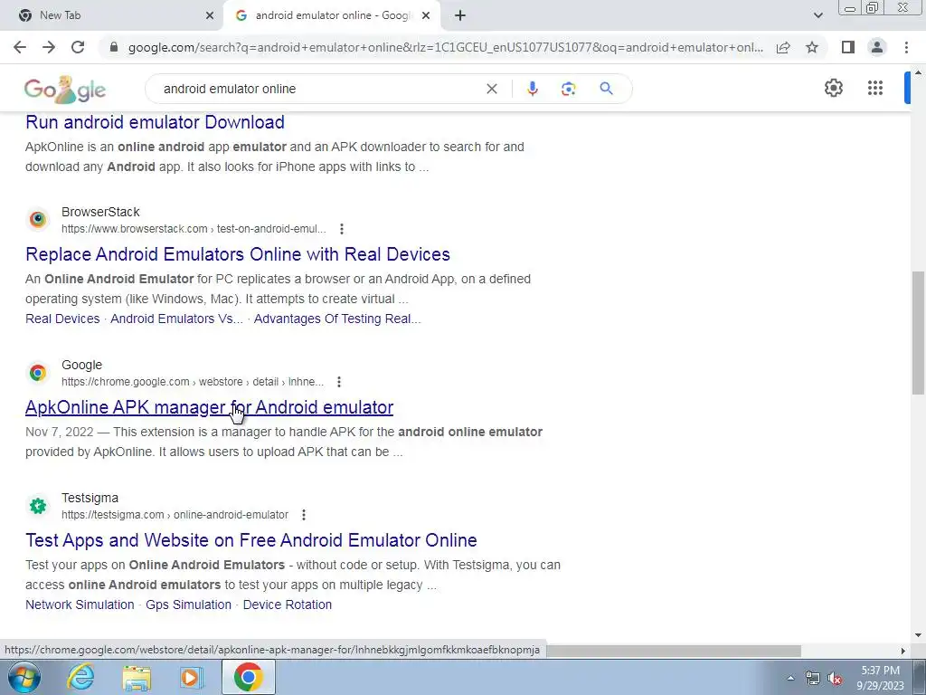Click the BrowserStack favicon
The image size is (926, 695).
(38, 220)
